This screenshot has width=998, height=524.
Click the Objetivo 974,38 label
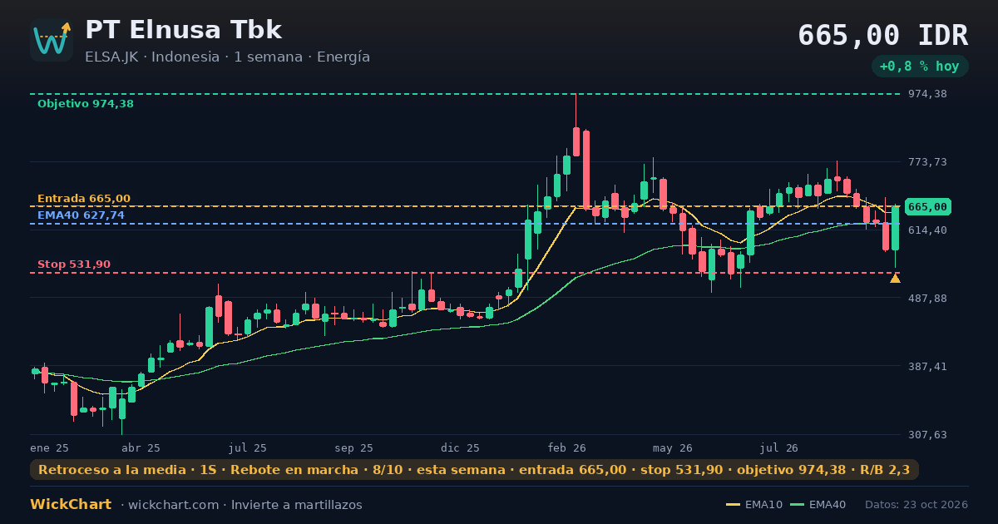point(86,104)
